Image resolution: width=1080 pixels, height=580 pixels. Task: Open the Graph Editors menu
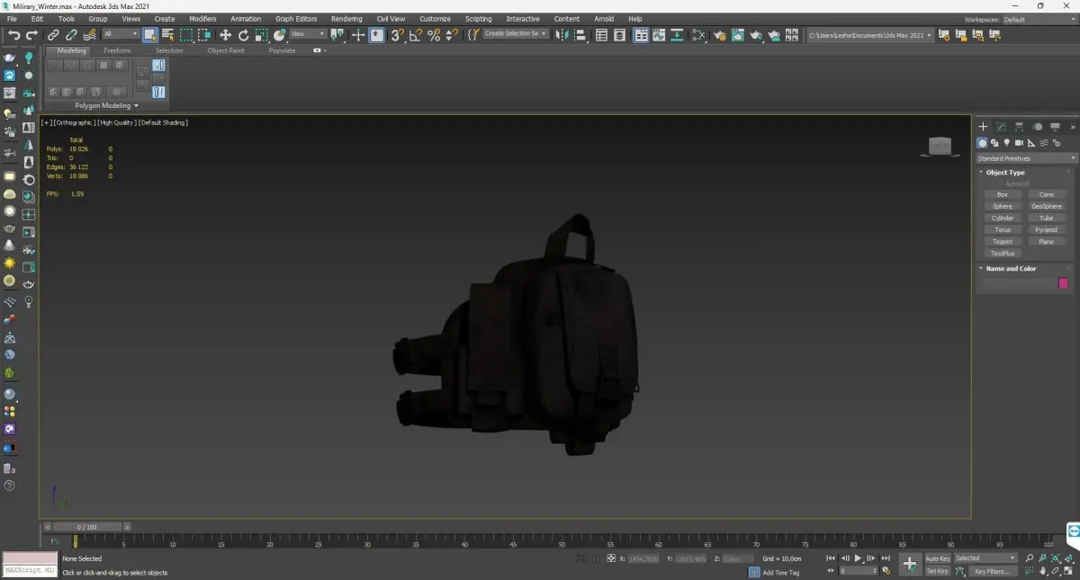[x=296, y=19]
